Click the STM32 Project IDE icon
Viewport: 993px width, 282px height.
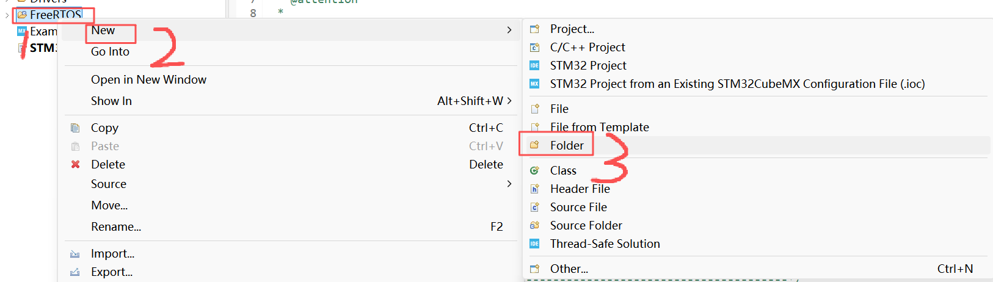pos(534,65)
